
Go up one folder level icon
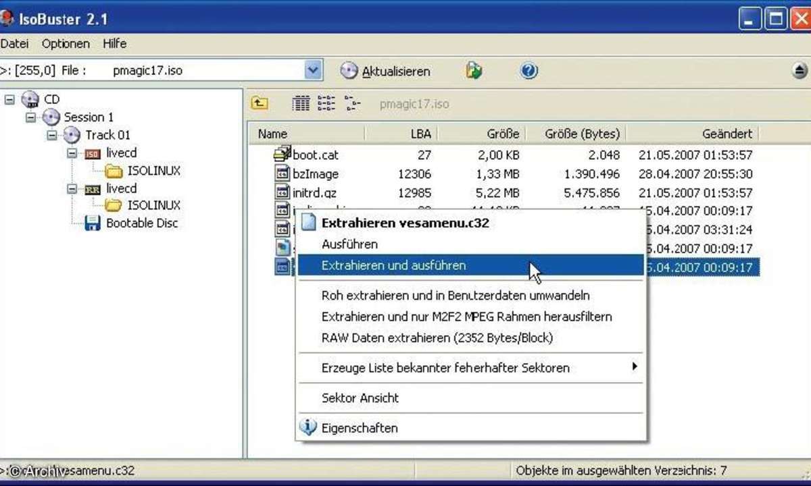click(260, 104)
